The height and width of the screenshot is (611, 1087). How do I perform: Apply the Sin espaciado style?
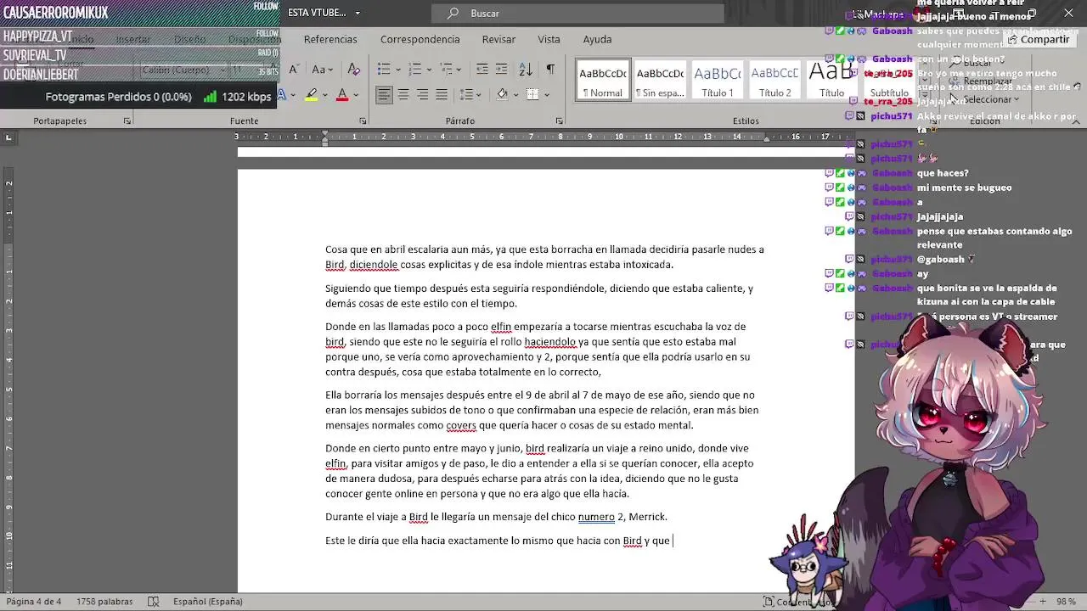tap(660, 80)
